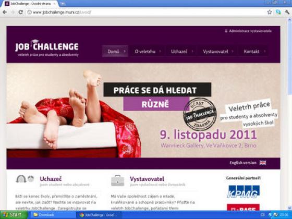Click the 9. listopadu 2011 date text
Image resolution: width=292 pixels, height=219 pixels.
(x=209, y=135)
